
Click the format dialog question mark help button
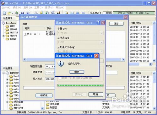coord(98,23)
